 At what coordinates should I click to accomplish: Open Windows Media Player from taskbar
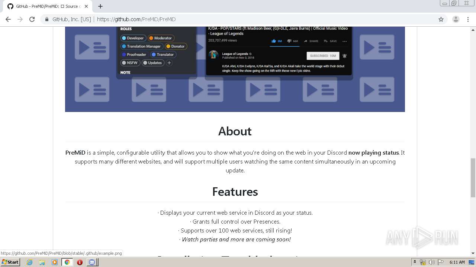[55, 262]
